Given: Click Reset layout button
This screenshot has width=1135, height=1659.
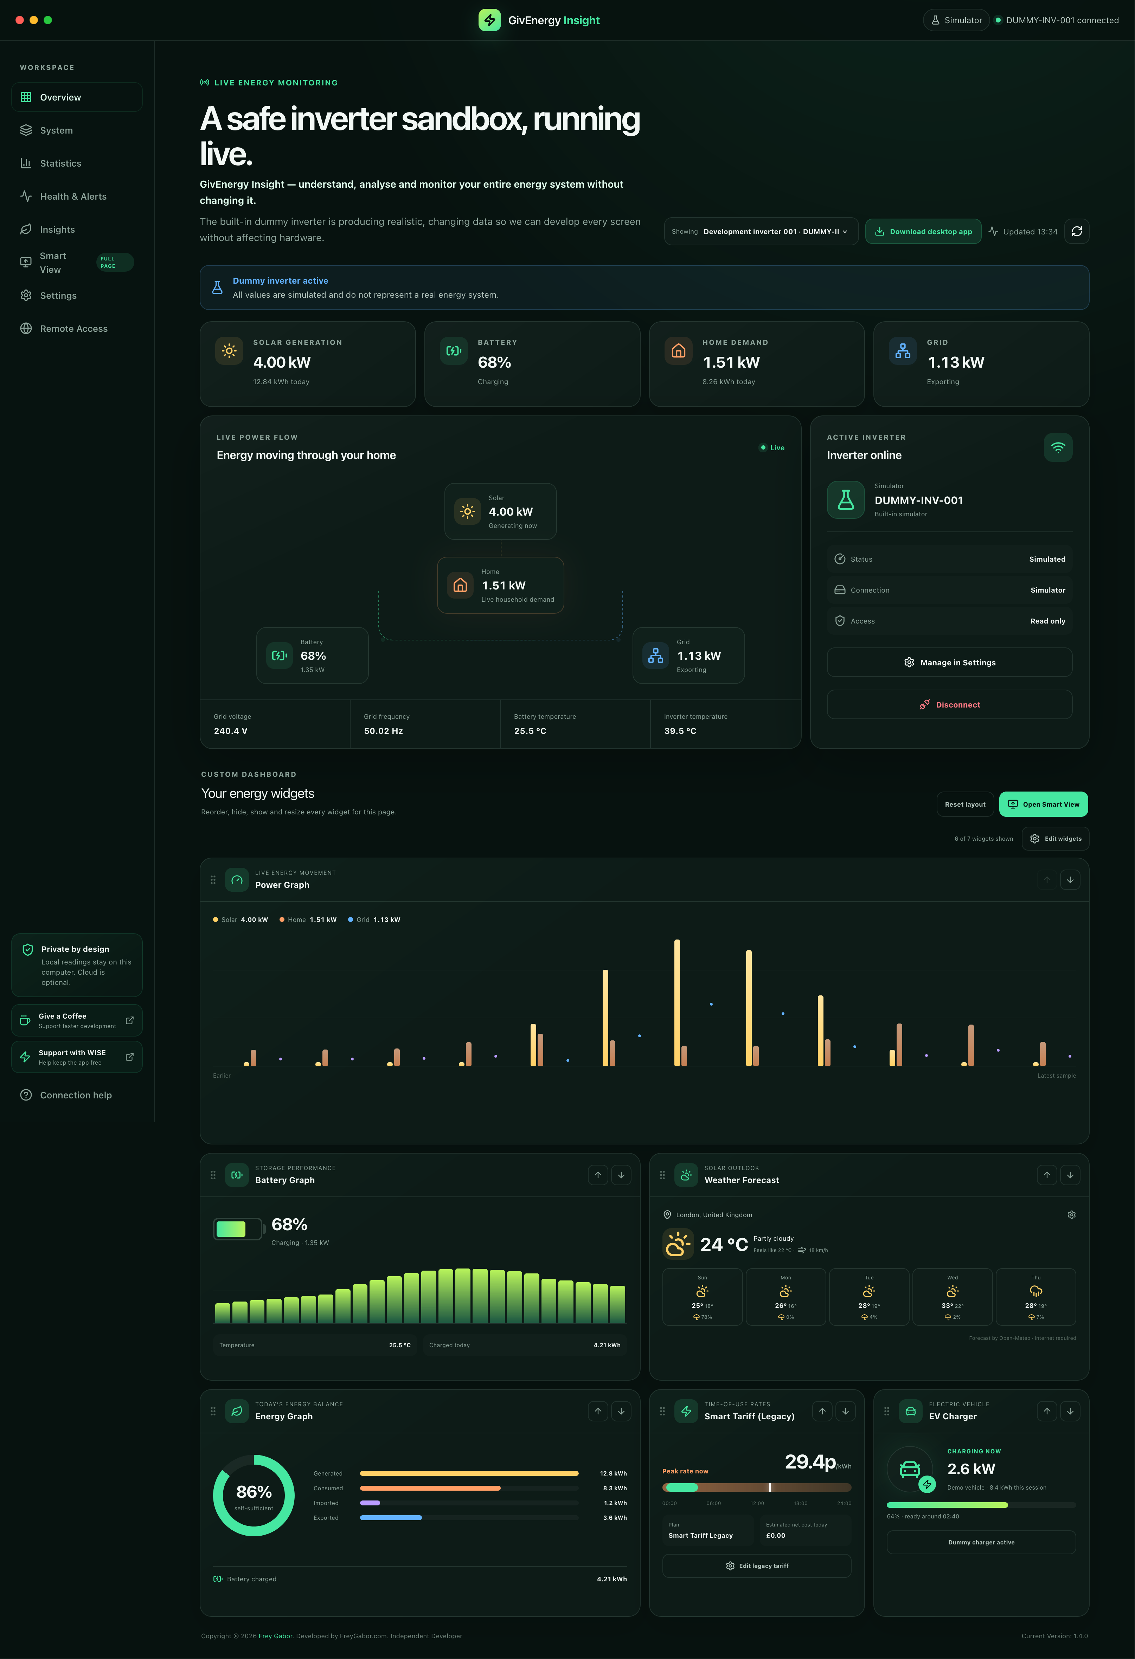Looking at the screenshot, I should 965,805.
